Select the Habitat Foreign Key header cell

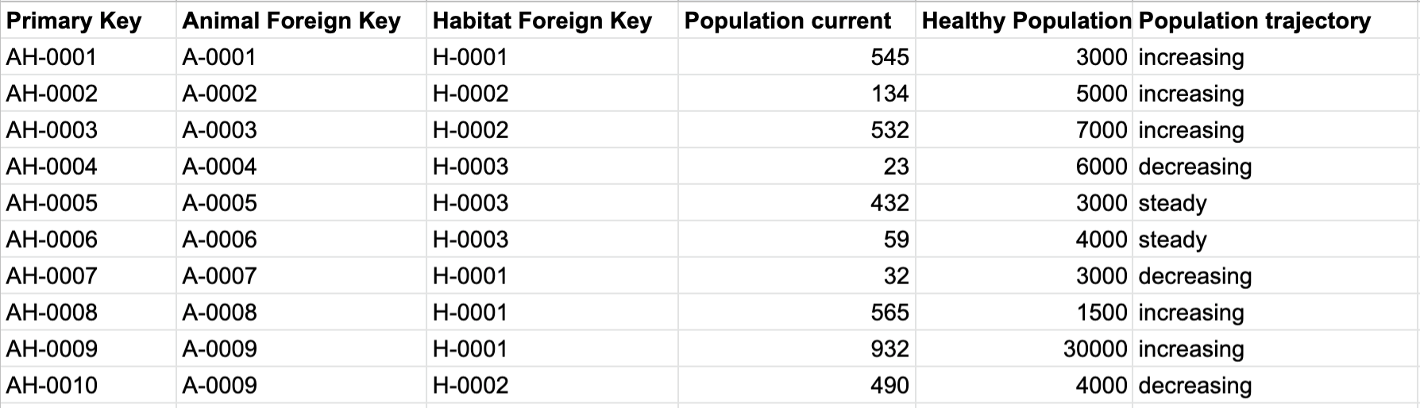coord(552,21)
